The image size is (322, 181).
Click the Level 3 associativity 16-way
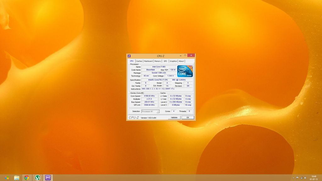188,105
